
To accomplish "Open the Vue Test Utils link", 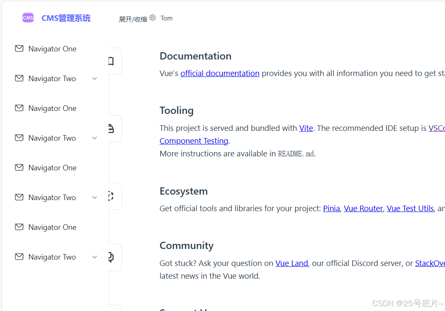I will point(410,209).
